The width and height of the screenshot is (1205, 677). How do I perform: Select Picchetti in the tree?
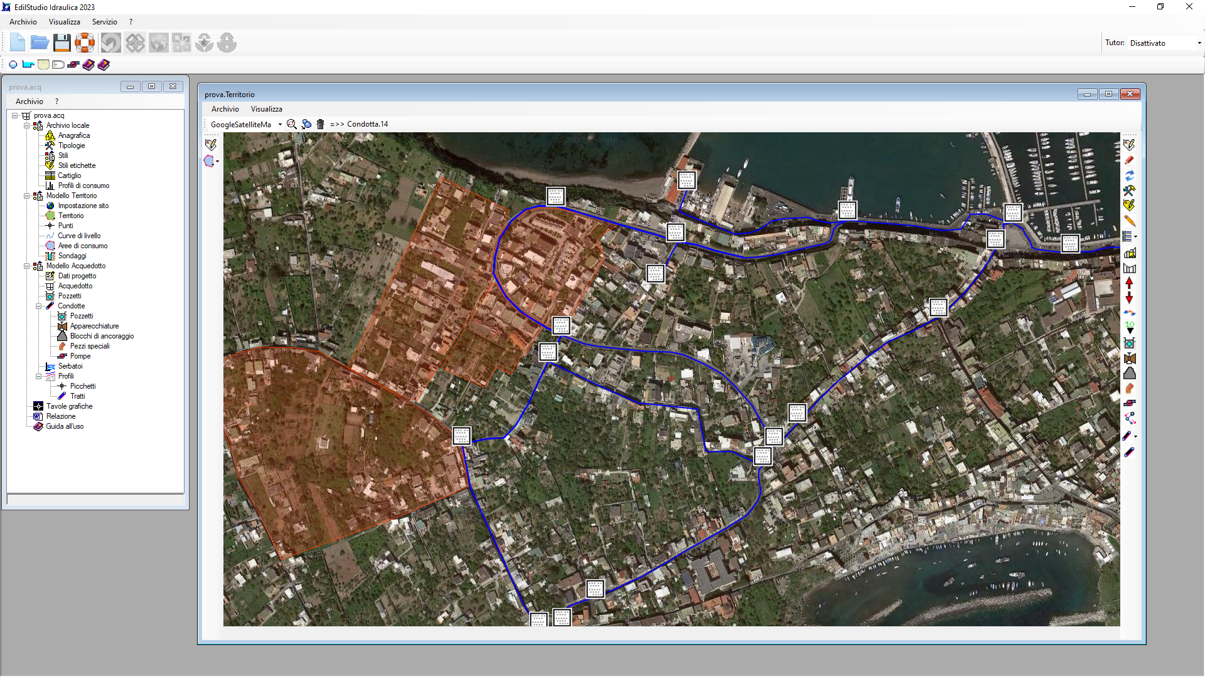[x=83, y=386]
